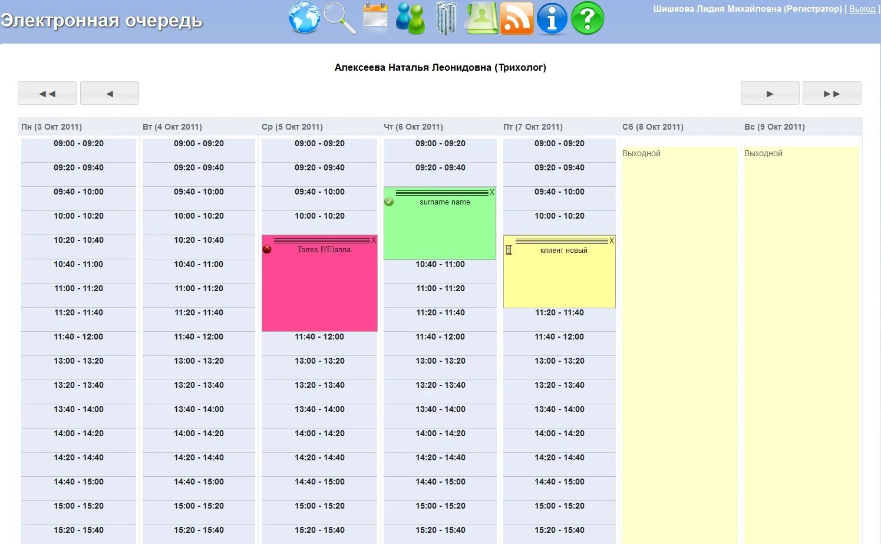The image size is (881, 544).
Task: Click the magnifying glass search icon
Action: [340, 18]
